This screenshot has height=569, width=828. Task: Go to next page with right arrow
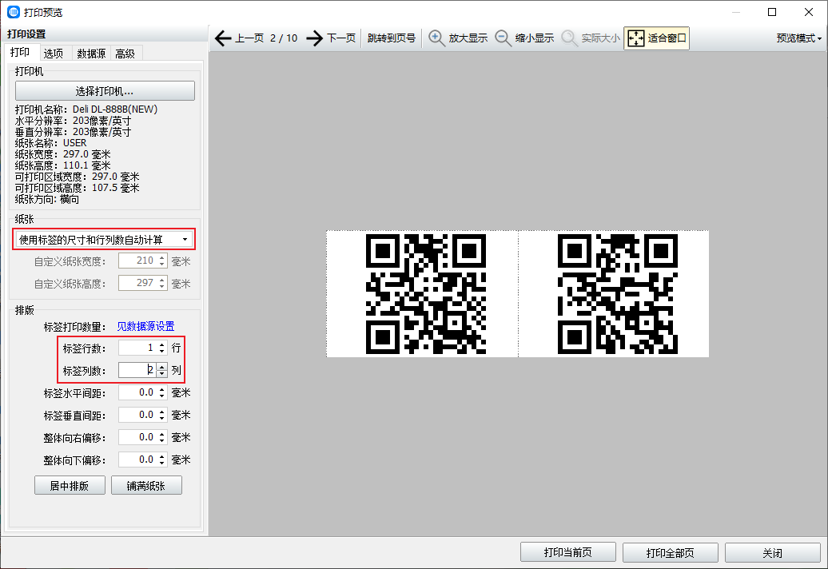click(315, 38)
